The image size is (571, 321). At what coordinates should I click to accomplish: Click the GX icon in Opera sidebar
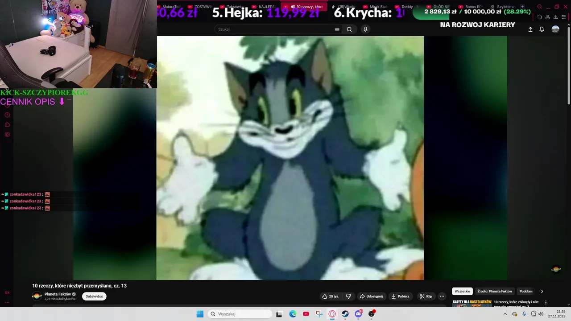7,293
